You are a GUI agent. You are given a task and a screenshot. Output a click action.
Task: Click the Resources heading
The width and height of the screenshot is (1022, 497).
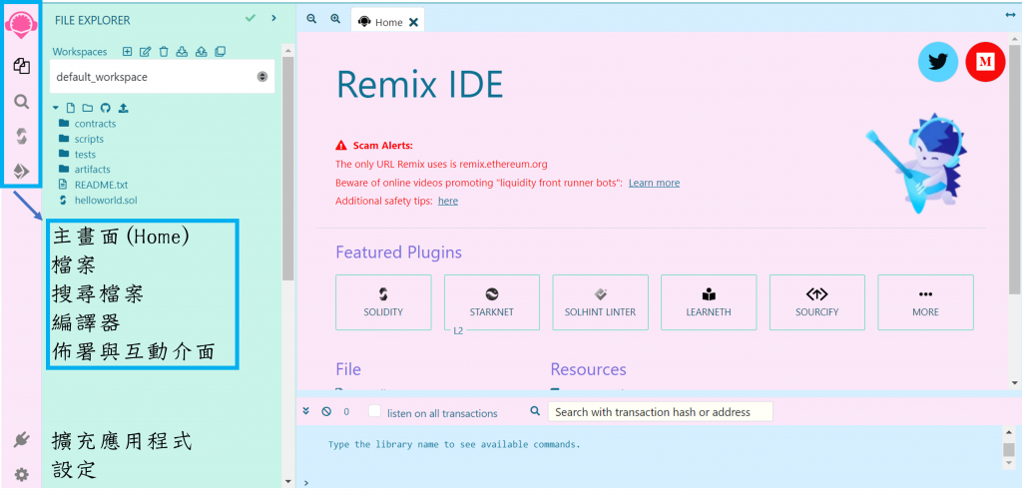(588, 369)
